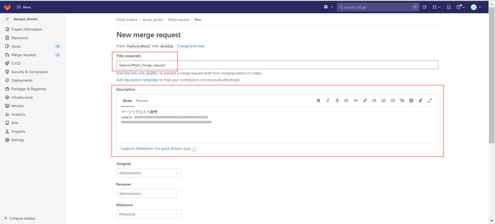Add a task checklist to description
This screenshot has height=224, width=495.
[x=393, y=101]
